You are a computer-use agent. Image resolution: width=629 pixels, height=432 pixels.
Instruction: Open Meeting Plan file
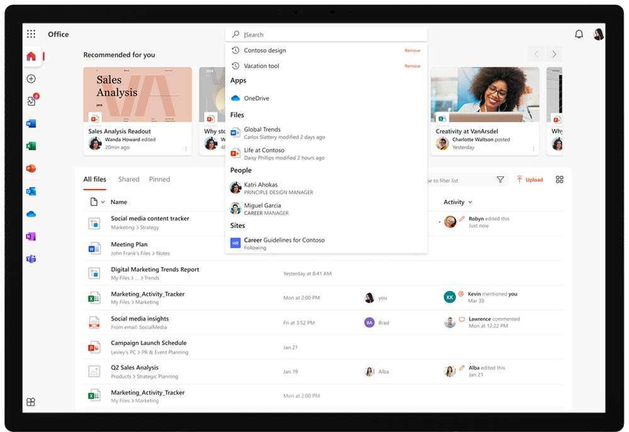[x=129, y=244]
